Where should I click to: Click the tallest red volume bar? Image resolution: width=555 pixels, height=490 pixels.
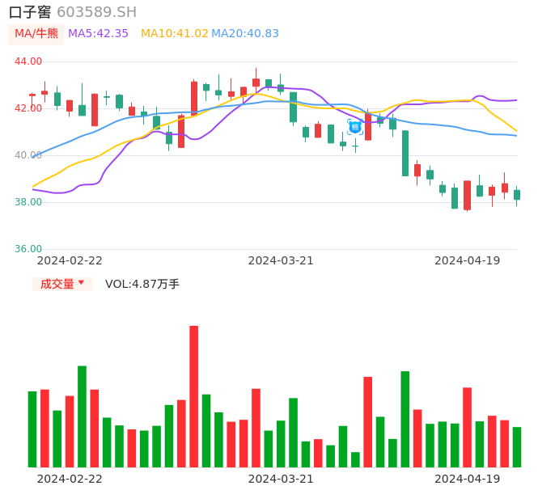point(194,396)
